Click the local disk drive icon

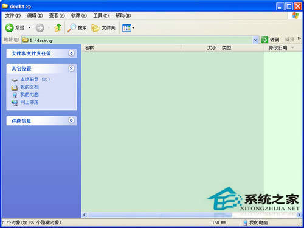(15, 80)
